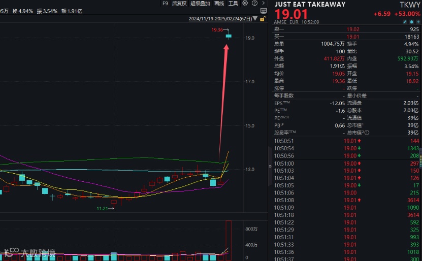Open the help question mark icon

click(254, 3)
